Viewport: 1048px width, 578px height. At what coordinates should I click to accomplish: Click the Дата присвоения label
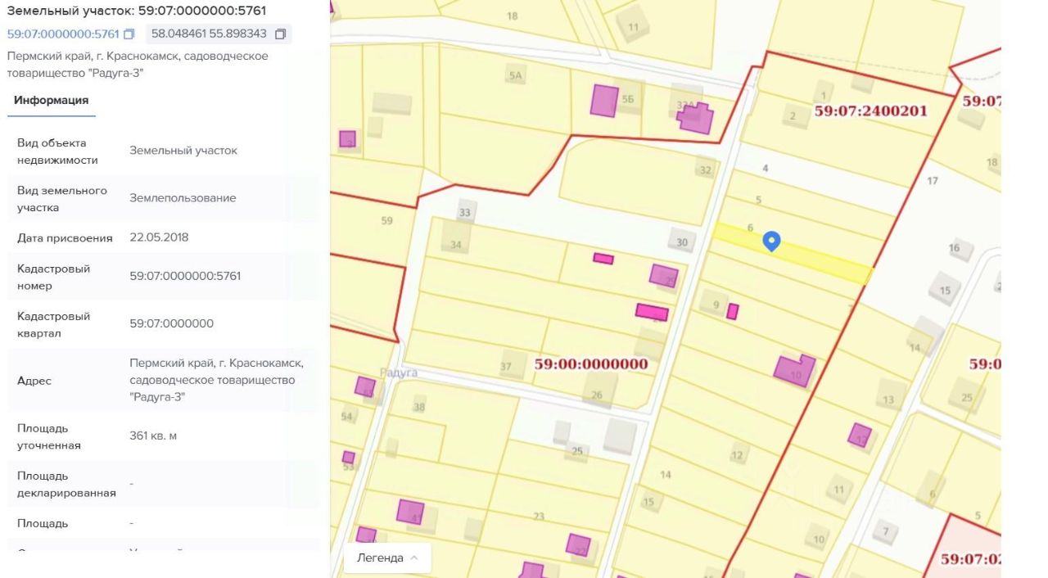tap(65, 237)
